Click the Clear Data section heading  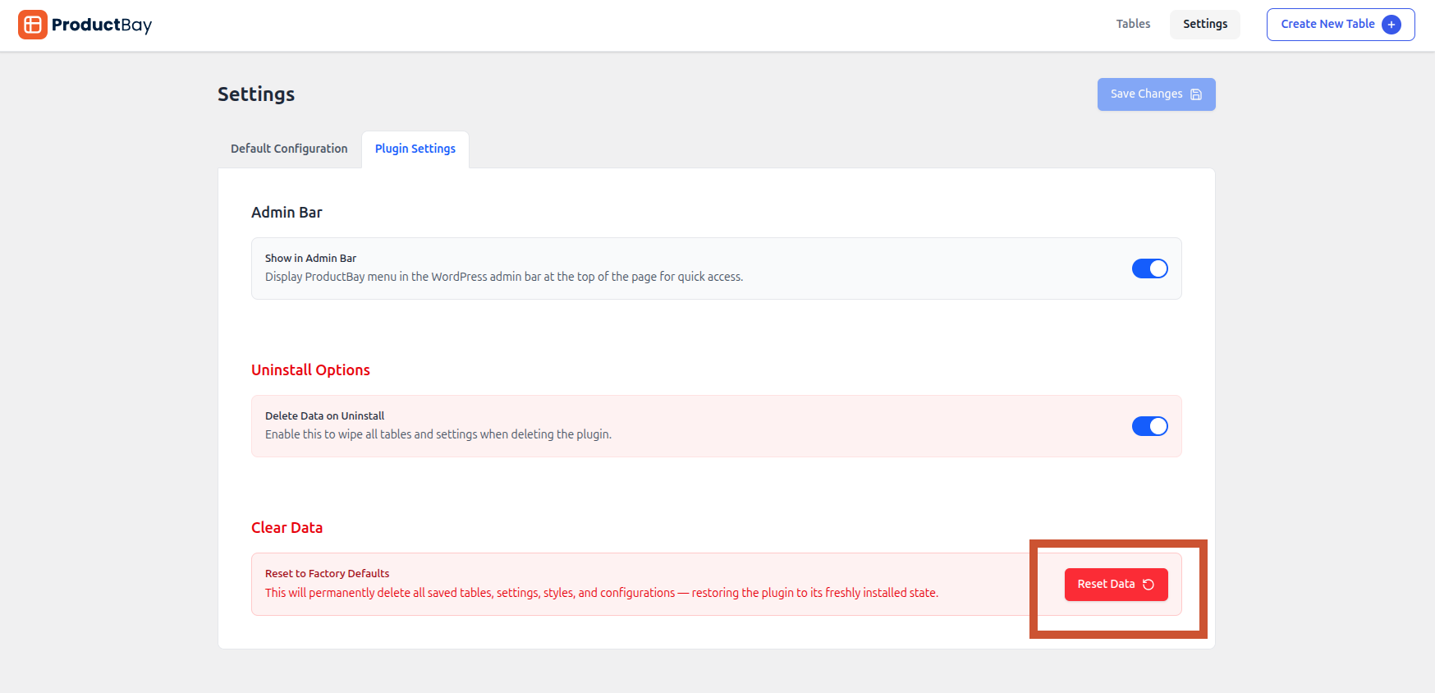(x=287, y=528)
